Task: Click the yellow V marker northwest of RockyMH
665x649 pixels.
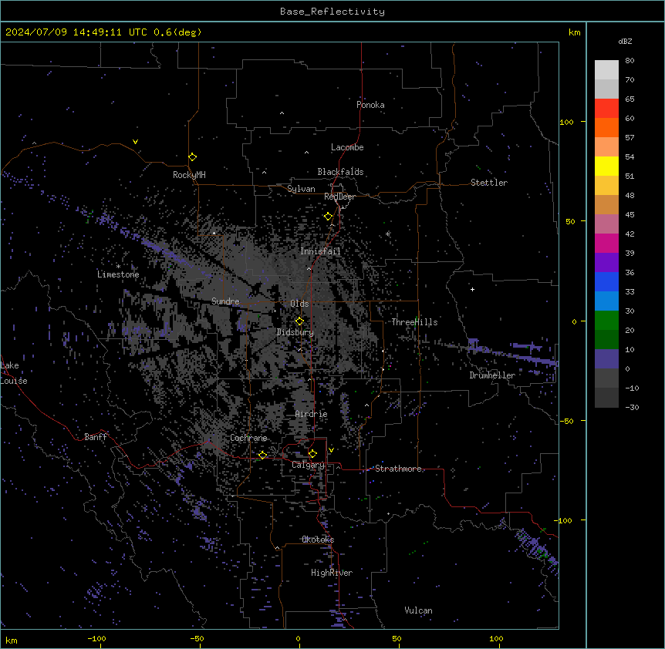Action: tap(135, 142)
